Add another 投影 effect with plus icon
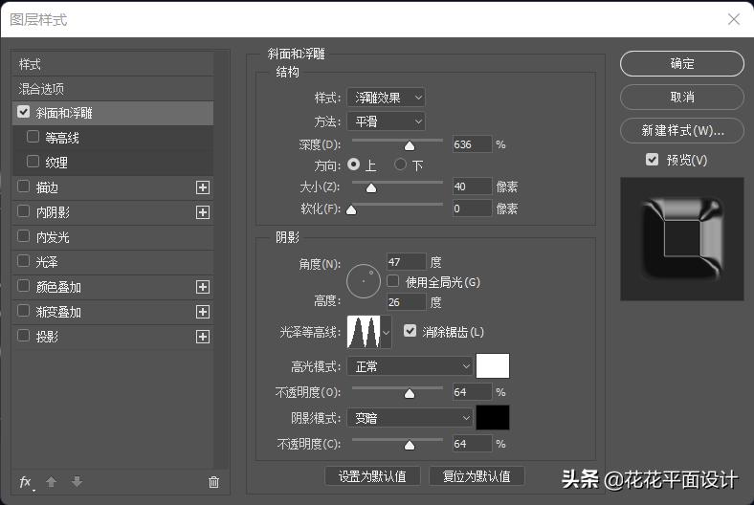The image size is (754, 505). click(x=203, y=337)
